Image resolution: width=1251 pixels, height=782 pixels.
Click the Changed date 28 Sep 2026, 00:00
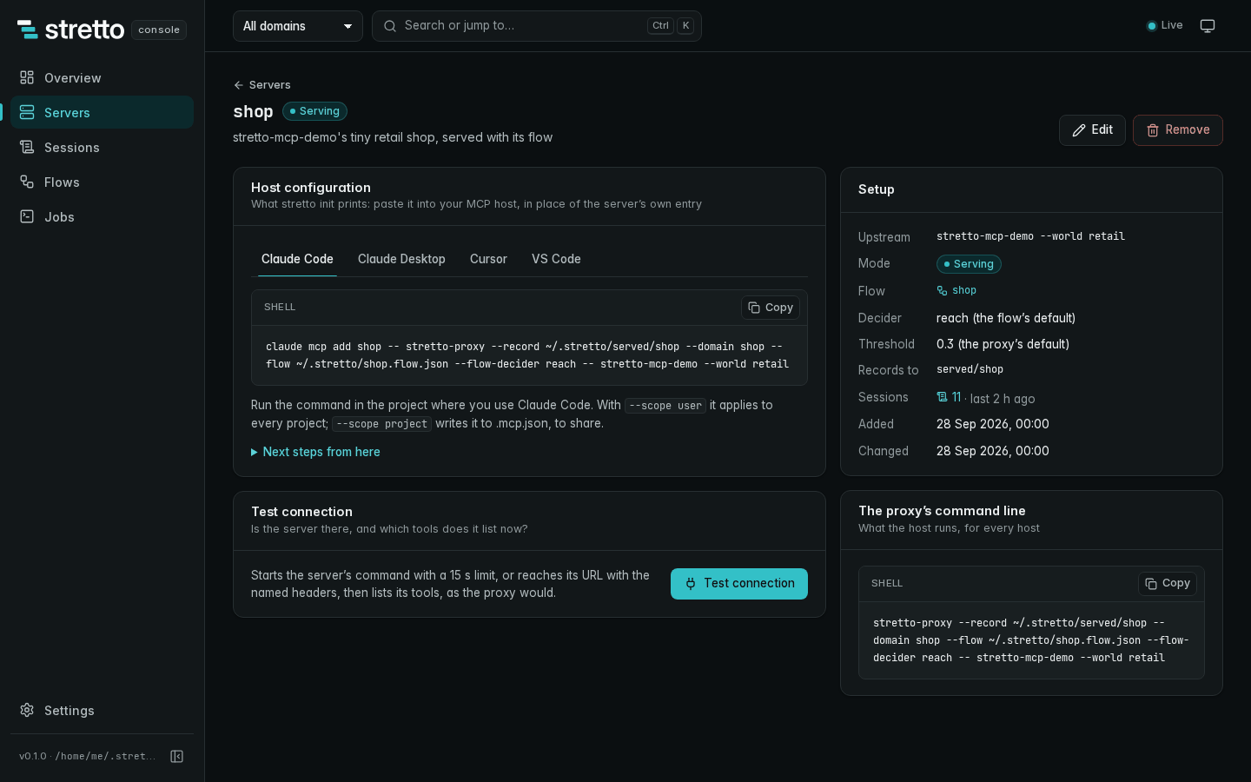click(993, 451)
